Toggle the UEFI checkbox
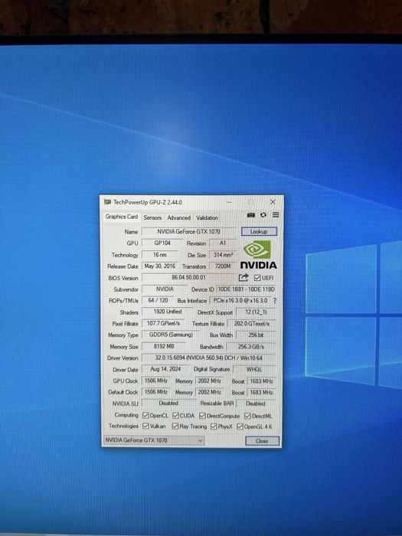The width and height of the screenshot is (402, 536). coord(257,278)
